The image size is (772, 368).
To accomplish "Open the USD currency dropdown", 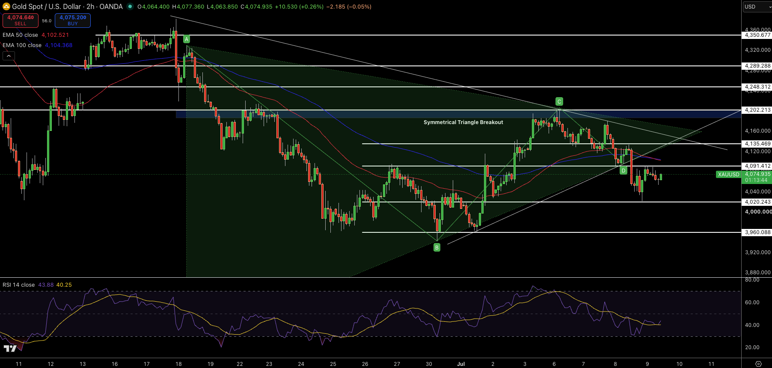I will click(757, 6).
